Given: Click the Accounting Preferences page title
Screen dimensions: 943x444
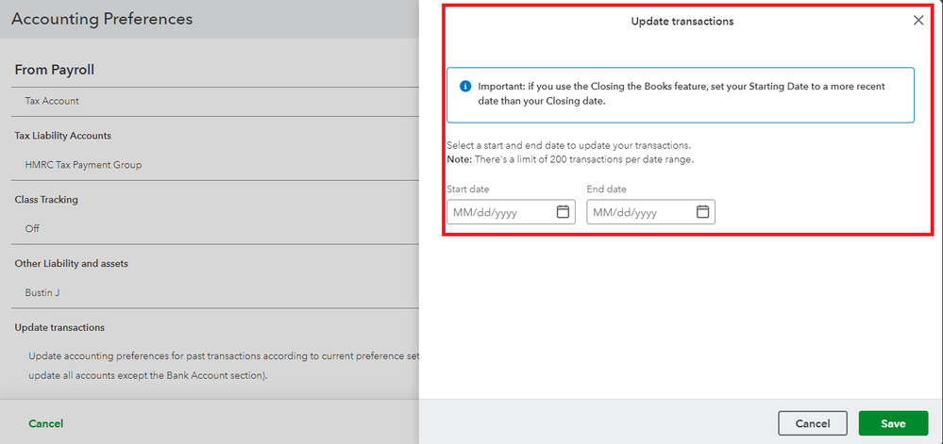Looking at the screenshot, I should click(102, 19).
